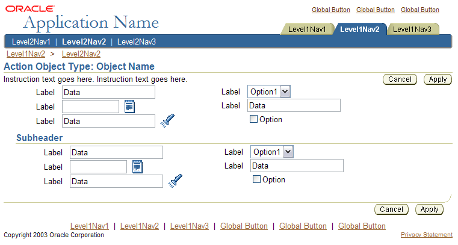Click the flashlight search icon in top section

point(167,120)
